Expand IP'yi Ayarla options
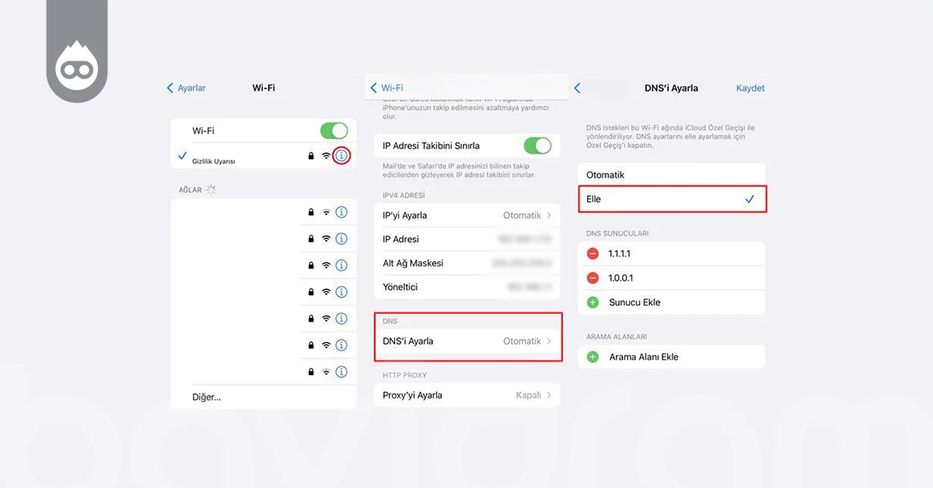This screenshot has height=488, width=933. (467, 215)
